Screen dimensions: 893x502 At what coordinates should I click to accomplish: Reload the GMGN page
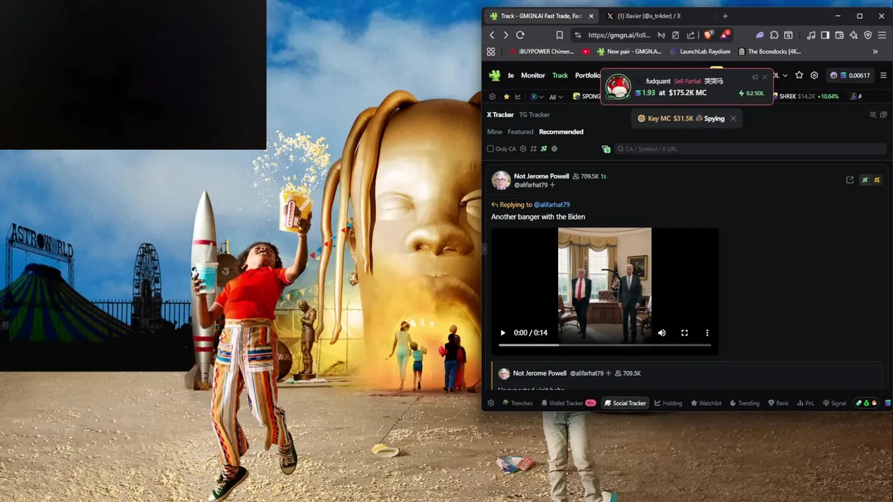520,35
